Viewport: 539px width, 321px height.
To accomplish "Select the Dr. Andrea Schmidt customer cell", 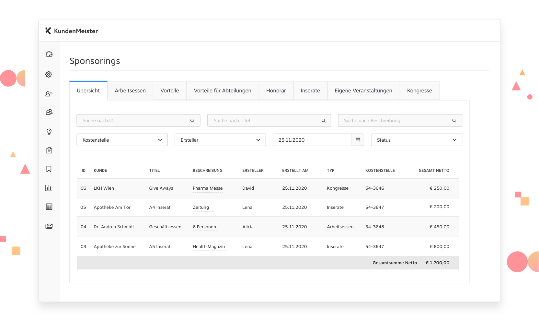I will point(114,227).
